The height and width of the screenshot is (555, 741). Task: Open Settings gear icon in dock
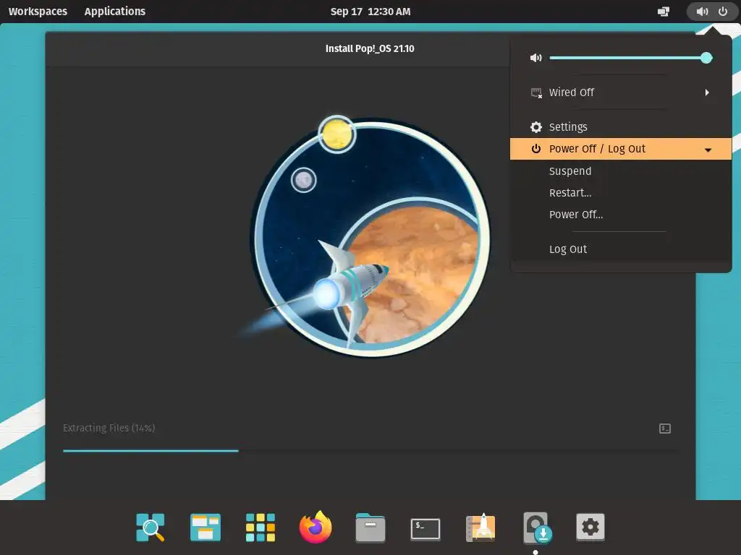pyautogui.click(x=590, y=527)
